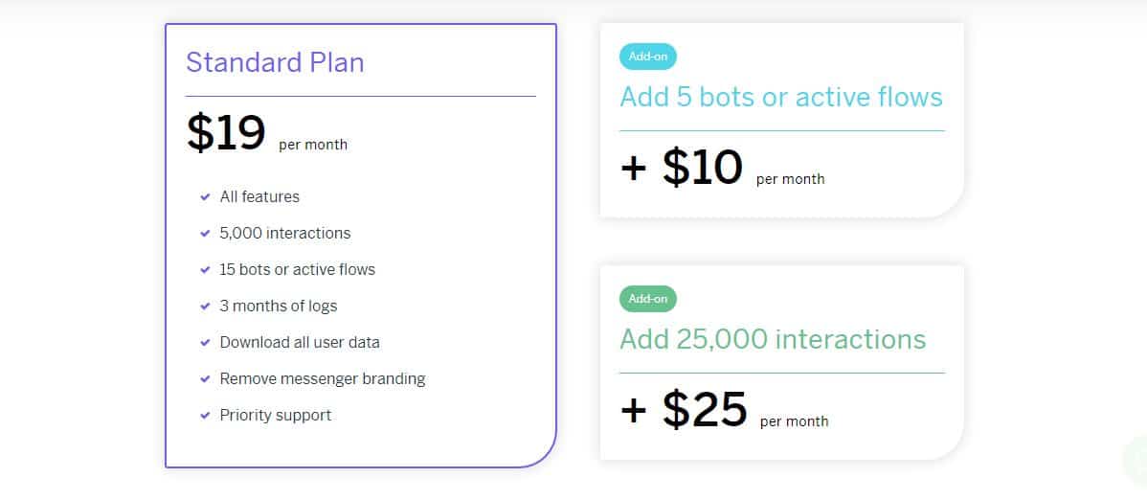Click the checkmark beside 3 months of logs

pyautogui.click(x=205, y=307)
